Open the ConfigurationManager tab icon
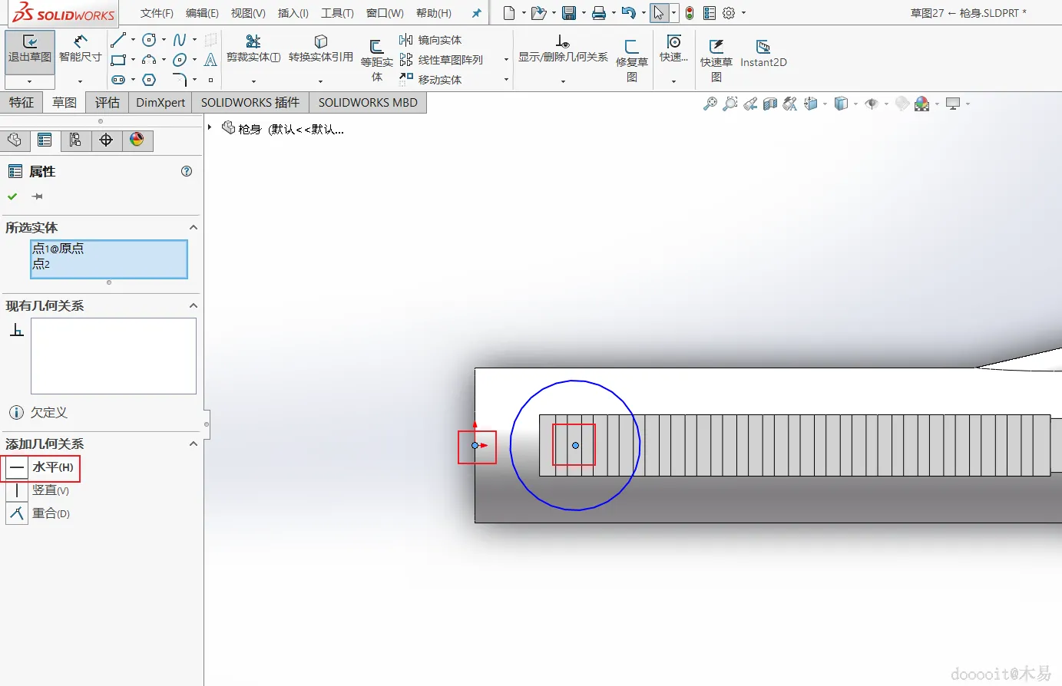 (x=75, y=140)
